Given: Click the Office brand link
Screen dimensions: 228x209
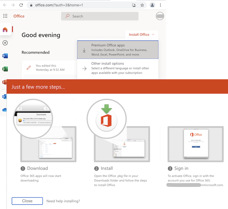Looking at the screenshot, I should tap(19, 16).
